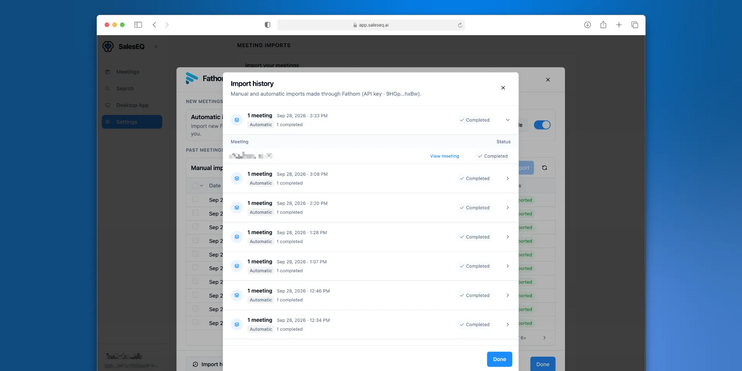
Task: Expand the 1:28 PM import entry
Action: coord(507,237)
